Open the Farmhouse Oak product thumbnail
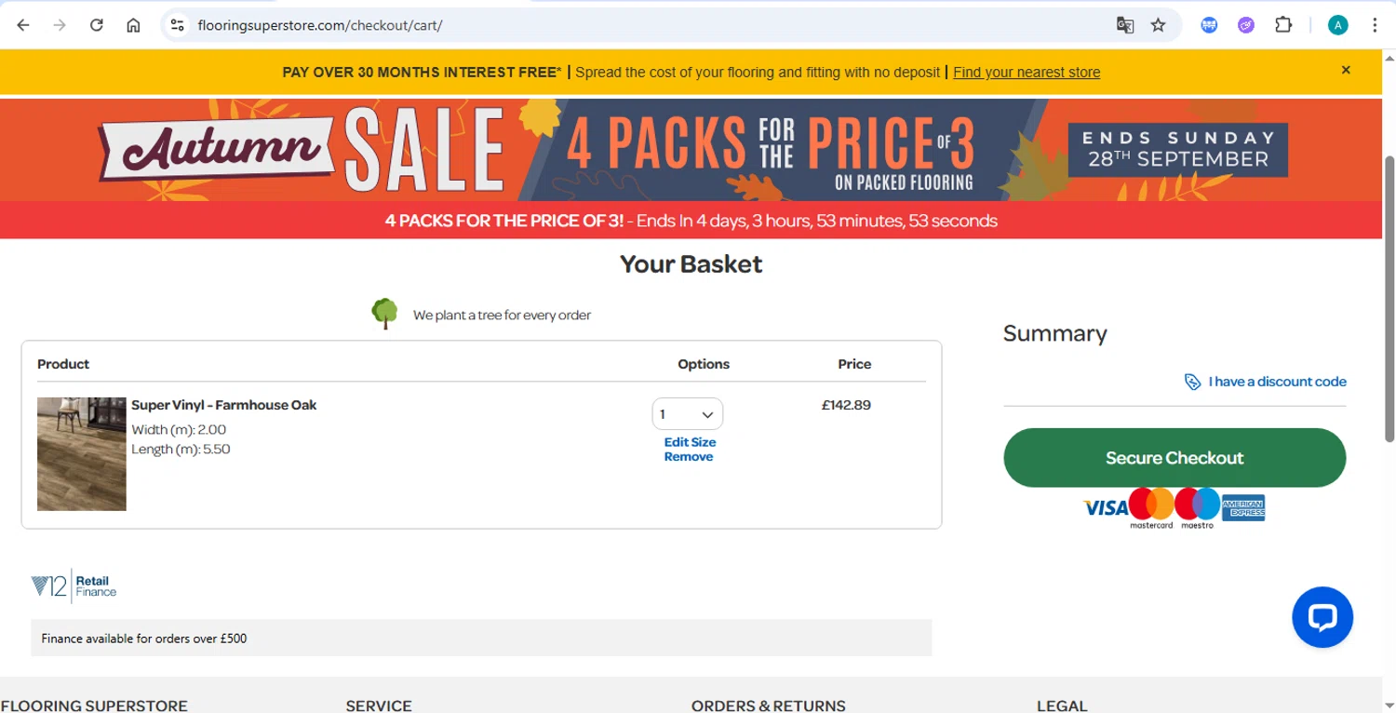This screenshot has width=1396, height=713. (x=82, y=454)
